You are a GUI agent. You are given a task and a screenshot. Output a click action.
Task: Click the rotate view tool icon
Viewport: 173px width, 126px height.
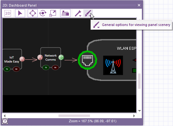[43, 13]
